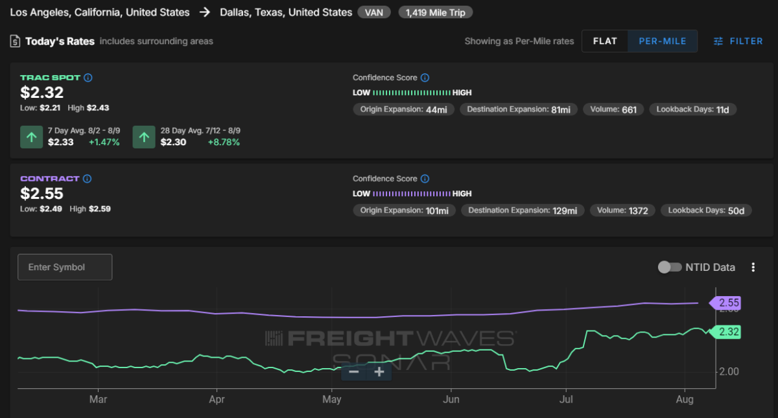Click the Origin Expansion: 101mi chip
The image size is (778, 418).
tap(405, 211)
